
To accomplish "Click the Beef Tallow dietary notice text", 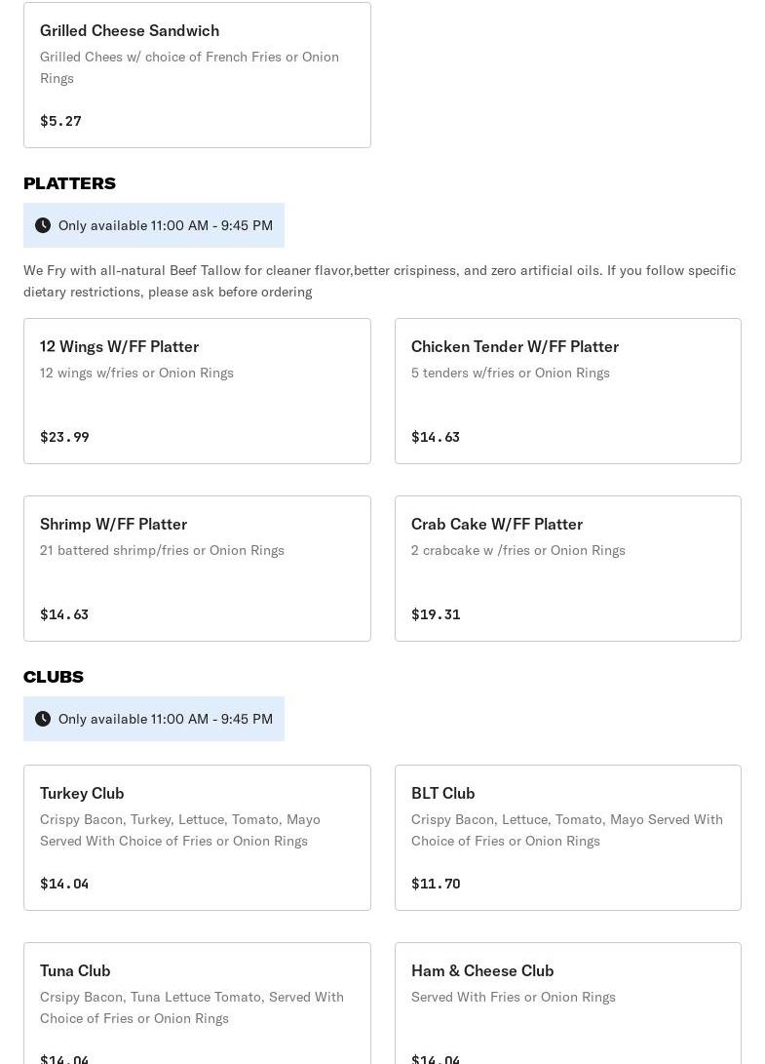I will click(379, 281).
